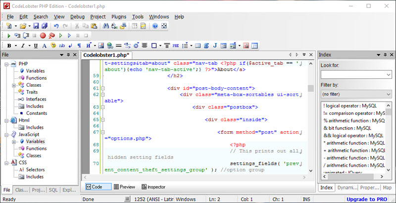Start debugging with the green play icon
Screen dimensions: 396x203
tap(9, 36)
